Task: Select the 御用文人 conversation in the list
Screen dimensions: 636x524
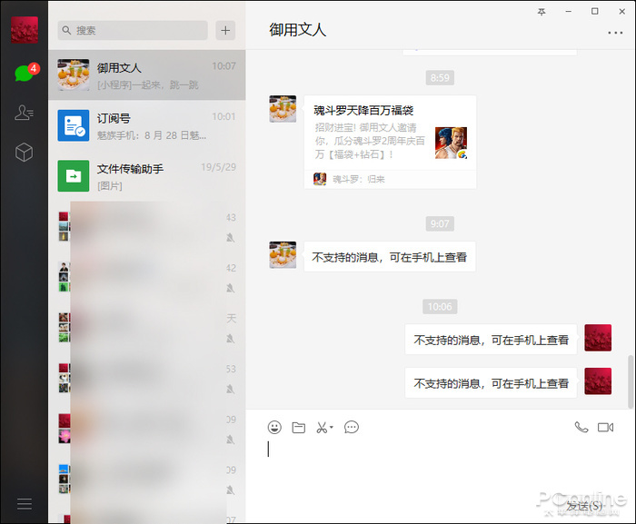Action: tap(147, 75)
